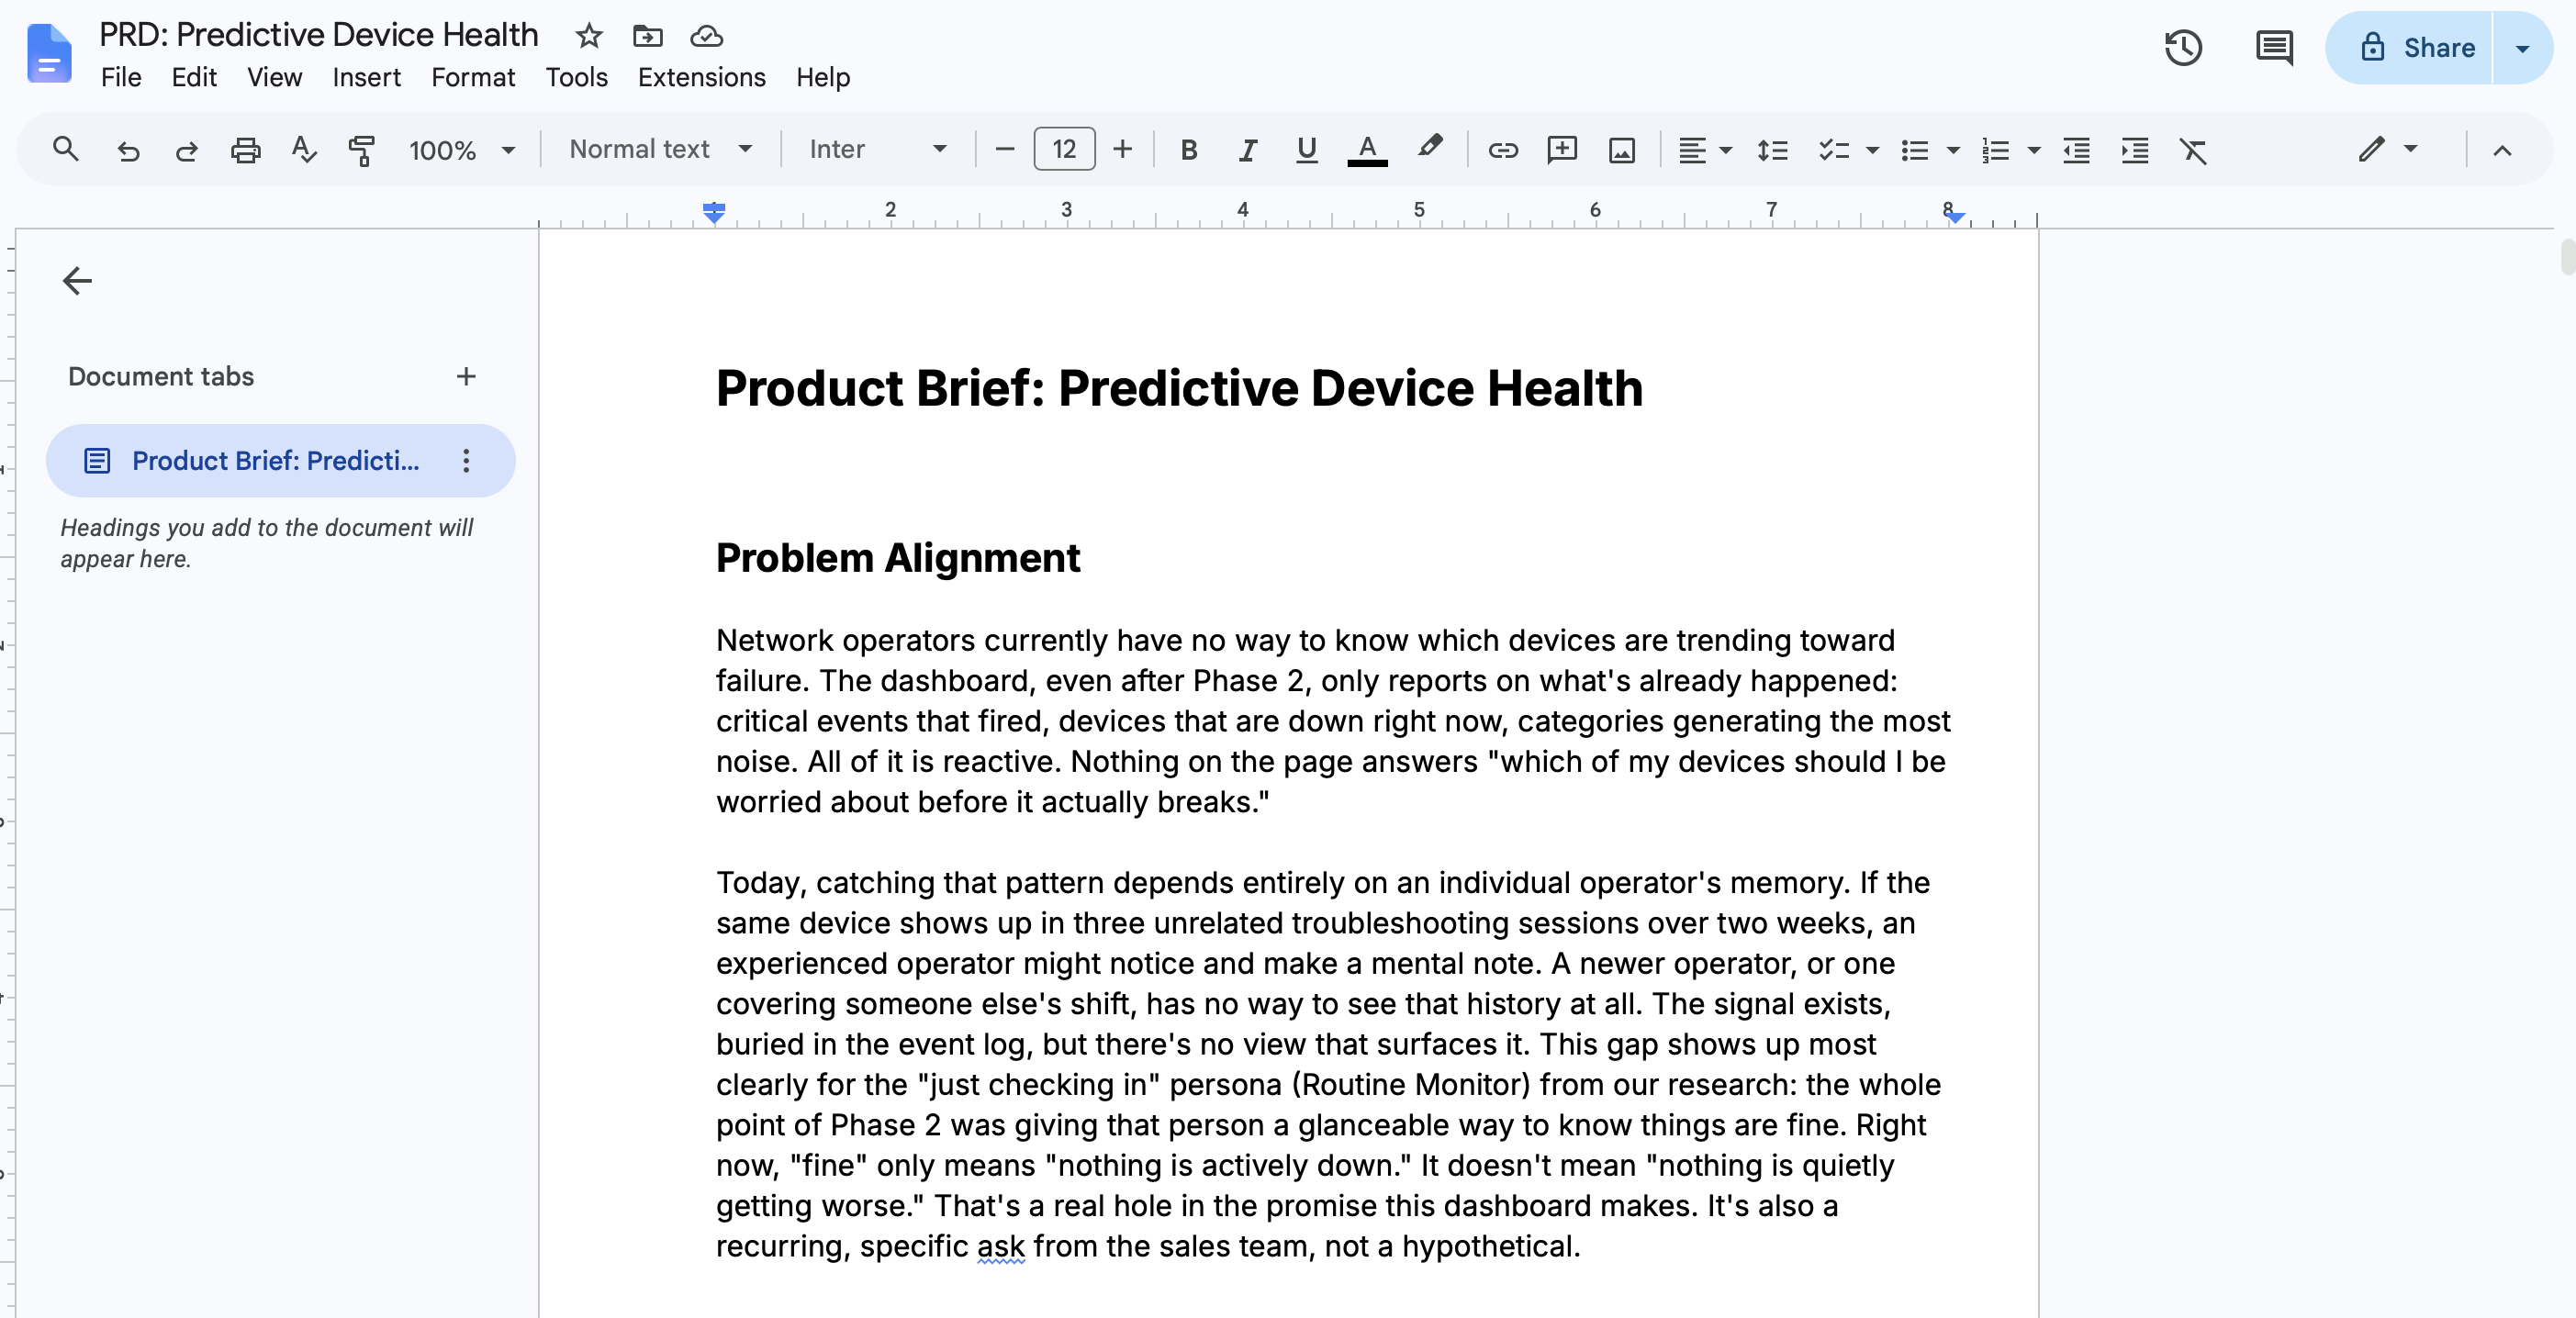
Task: Click the Product Brief main title heading
Action: [x=1179, y=388]
